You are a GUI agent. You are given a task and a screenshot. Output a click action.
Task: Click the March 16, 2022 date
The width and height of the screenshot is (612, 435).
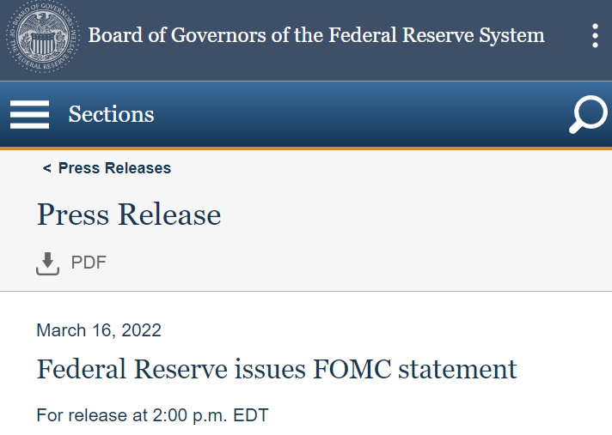pyautogui.click(x=99, y=330)
